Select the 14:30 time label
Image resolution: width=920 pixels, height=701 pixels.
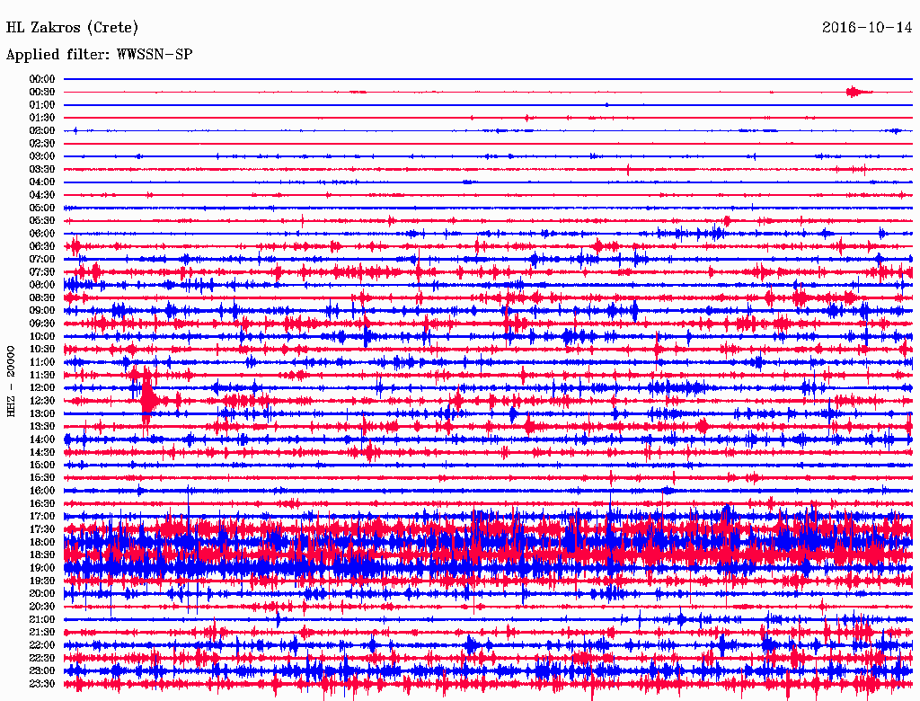point(42,453)
